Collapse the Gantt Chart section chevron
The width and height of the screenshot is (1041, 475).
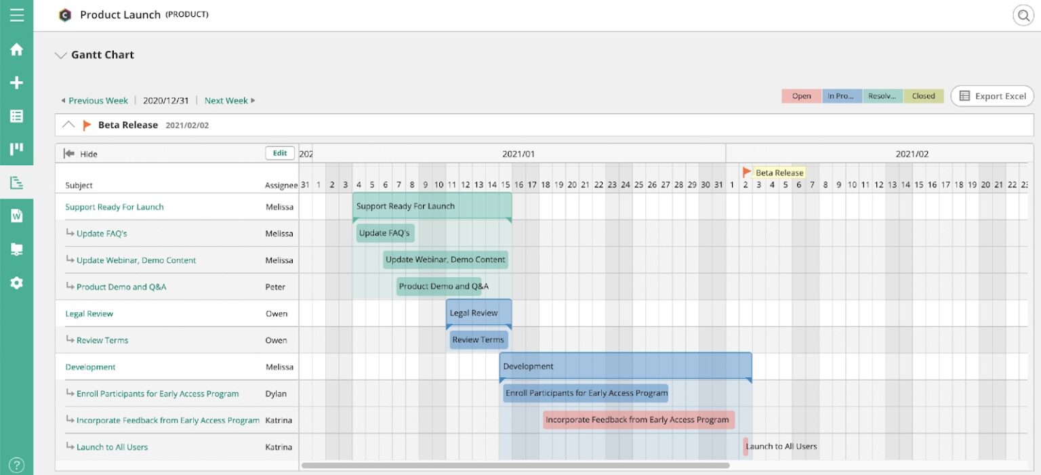61,56
